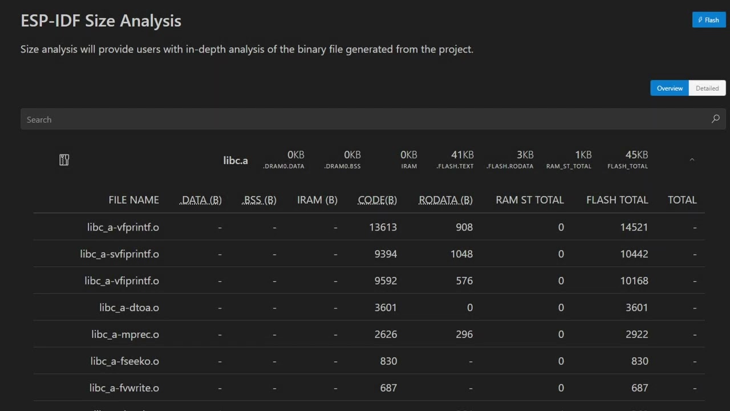
Task: Switch to the Detailed view
Action: 707,88
